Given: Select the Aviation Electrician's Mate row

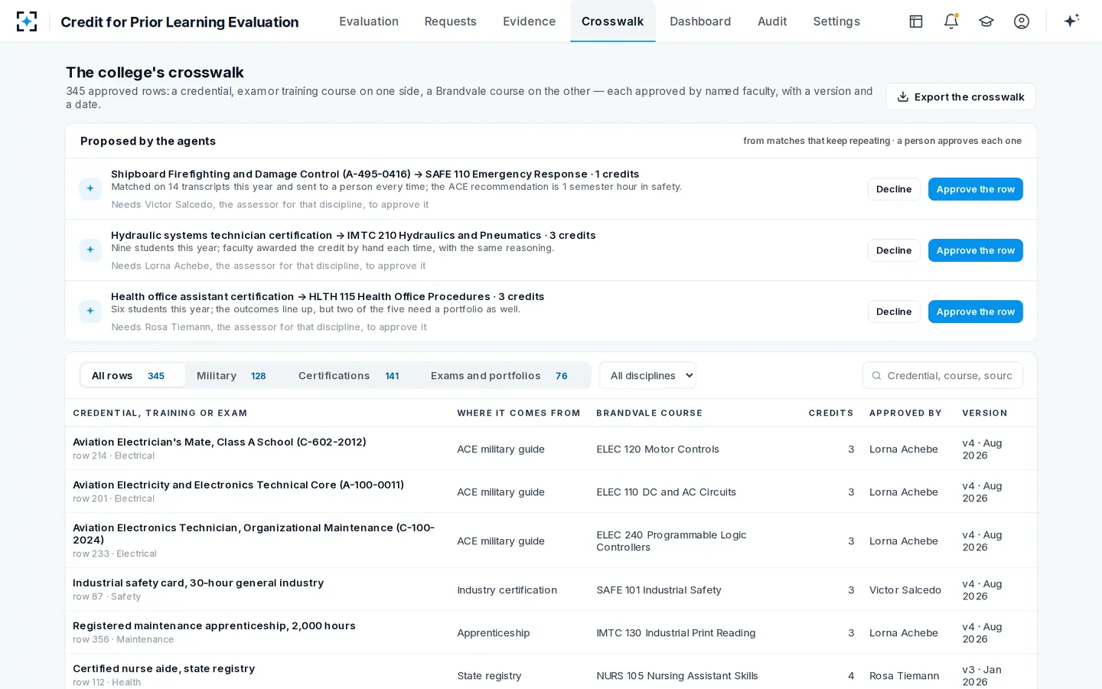Looking at the screenshot, I should tap(551, 449).
